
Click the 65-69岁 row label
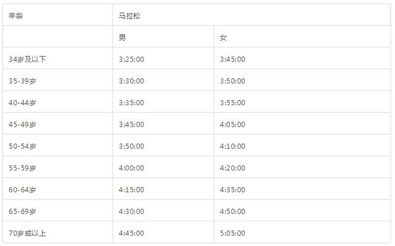tap(22, 212)
